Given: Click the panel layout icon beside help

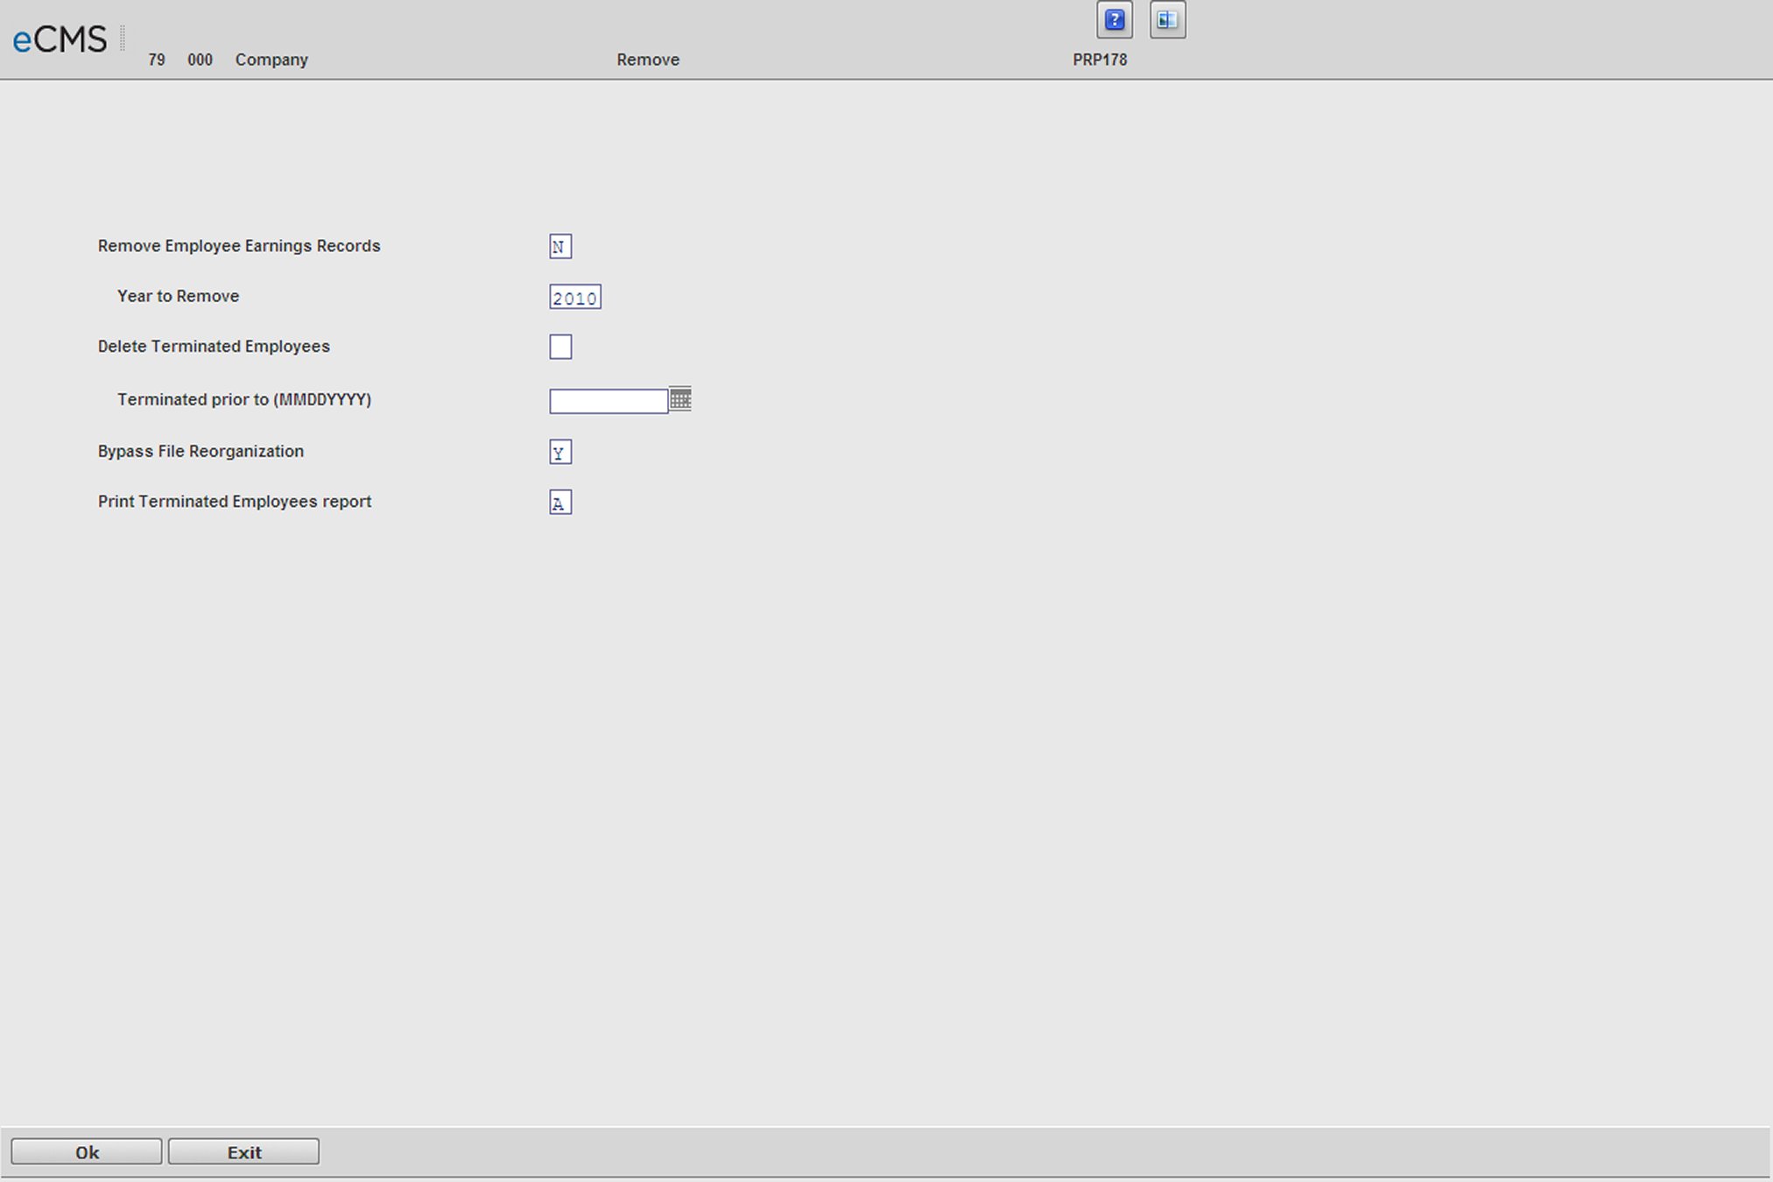Looking at the screenshot, I should tap(1167, 20).
